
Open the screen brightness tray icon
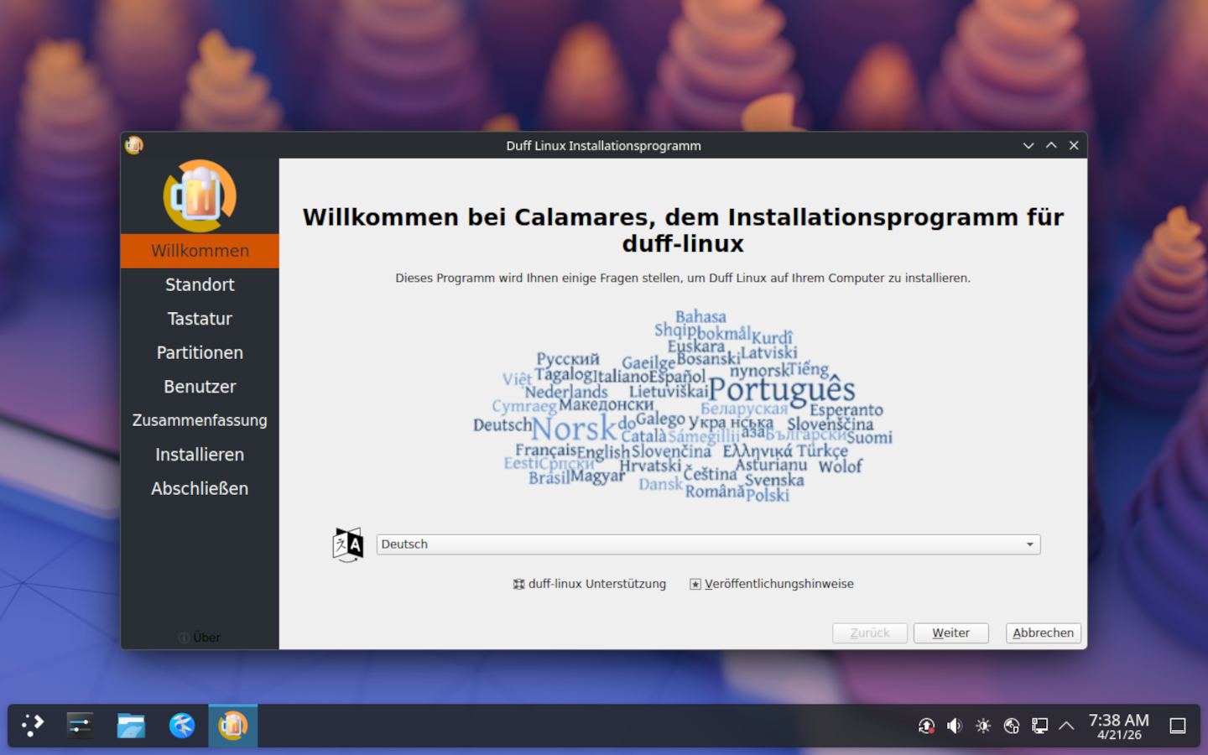[983, 726]
